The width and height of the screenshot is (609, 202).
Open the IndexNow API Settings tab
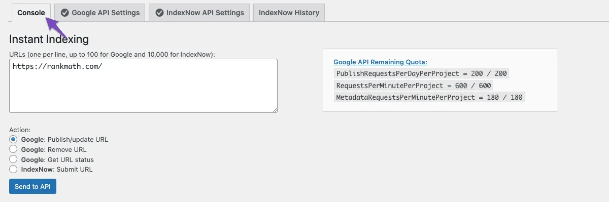(x=199, y=13)
